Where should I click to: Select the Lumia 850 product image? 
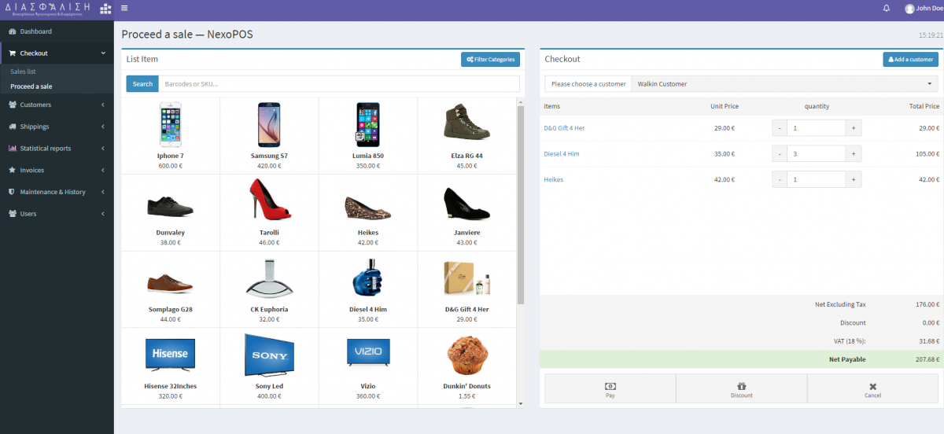click(368, 123)
